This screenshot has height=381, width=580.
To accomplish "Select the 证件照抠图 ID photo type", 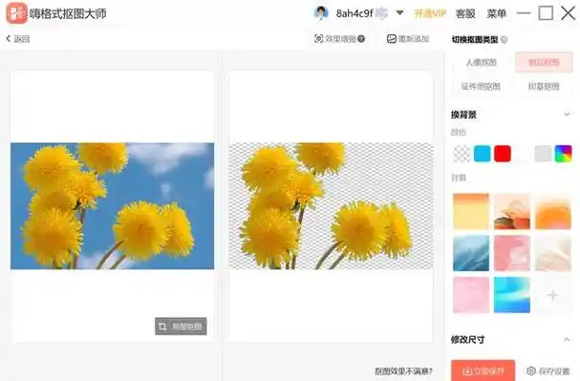I will click(481, 87).
